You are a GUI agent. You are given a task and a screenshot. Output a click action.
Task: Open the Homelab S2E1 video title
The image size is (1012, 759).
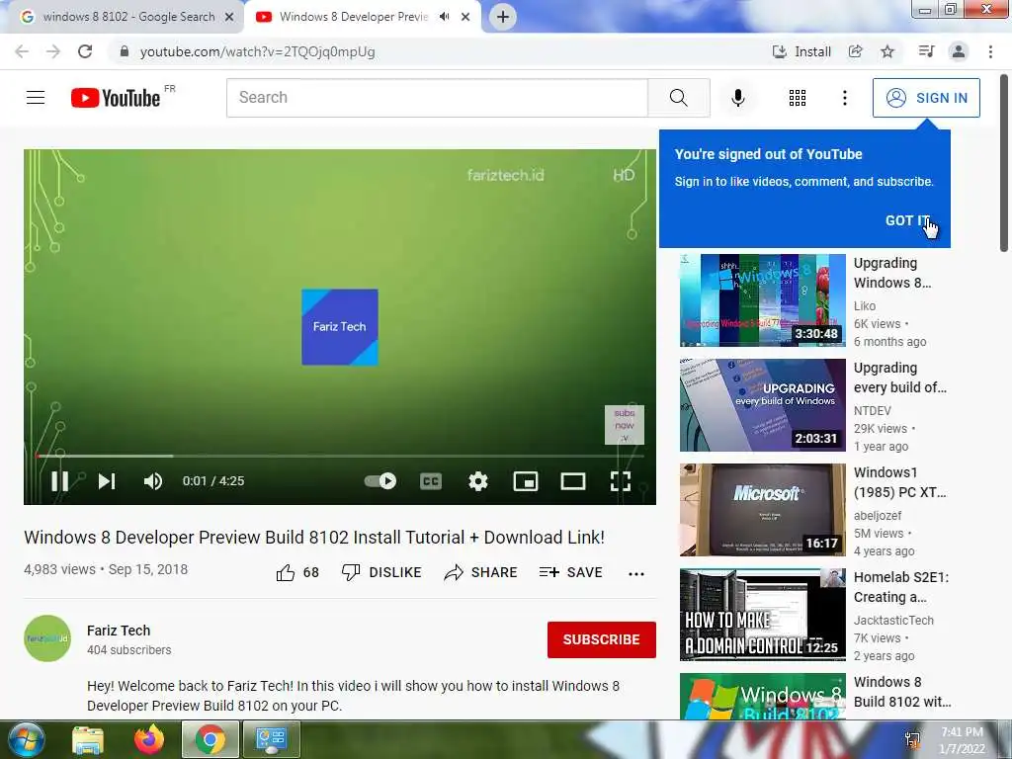click(x=901, y=587)
